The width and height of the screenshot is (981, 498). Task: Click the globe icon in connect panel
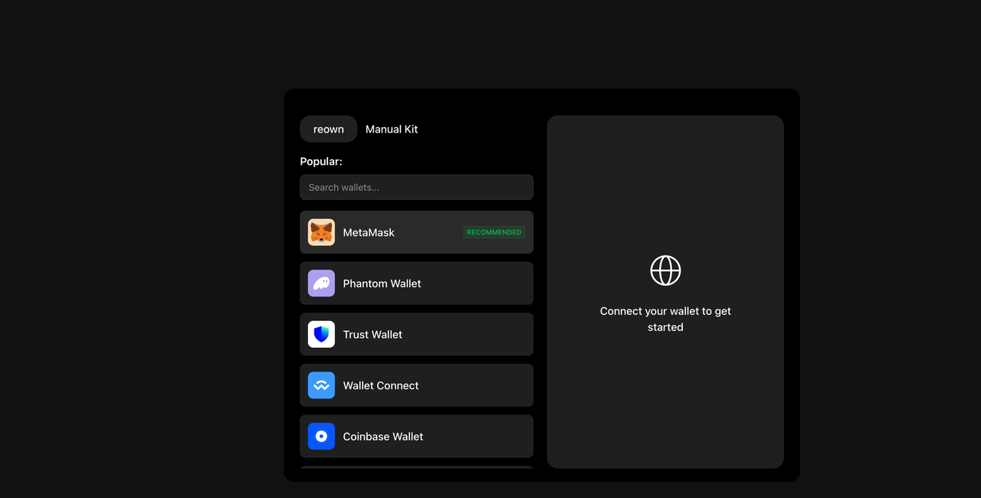tap(665, 270)
